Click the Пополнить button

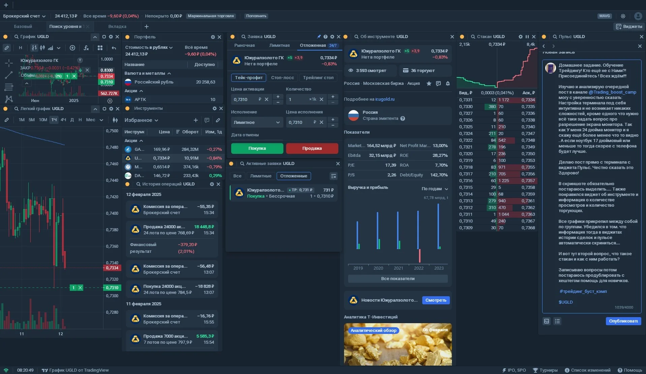click(x=256, y=16)
